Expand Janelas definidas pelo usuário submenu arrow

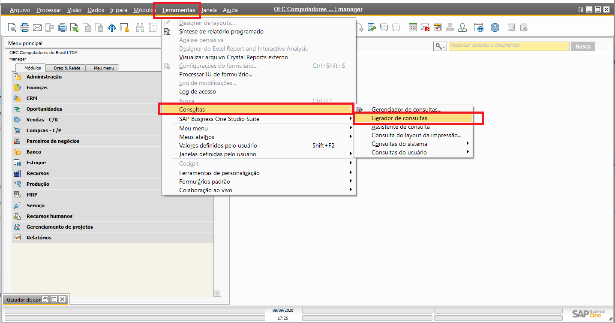point(351,154)
